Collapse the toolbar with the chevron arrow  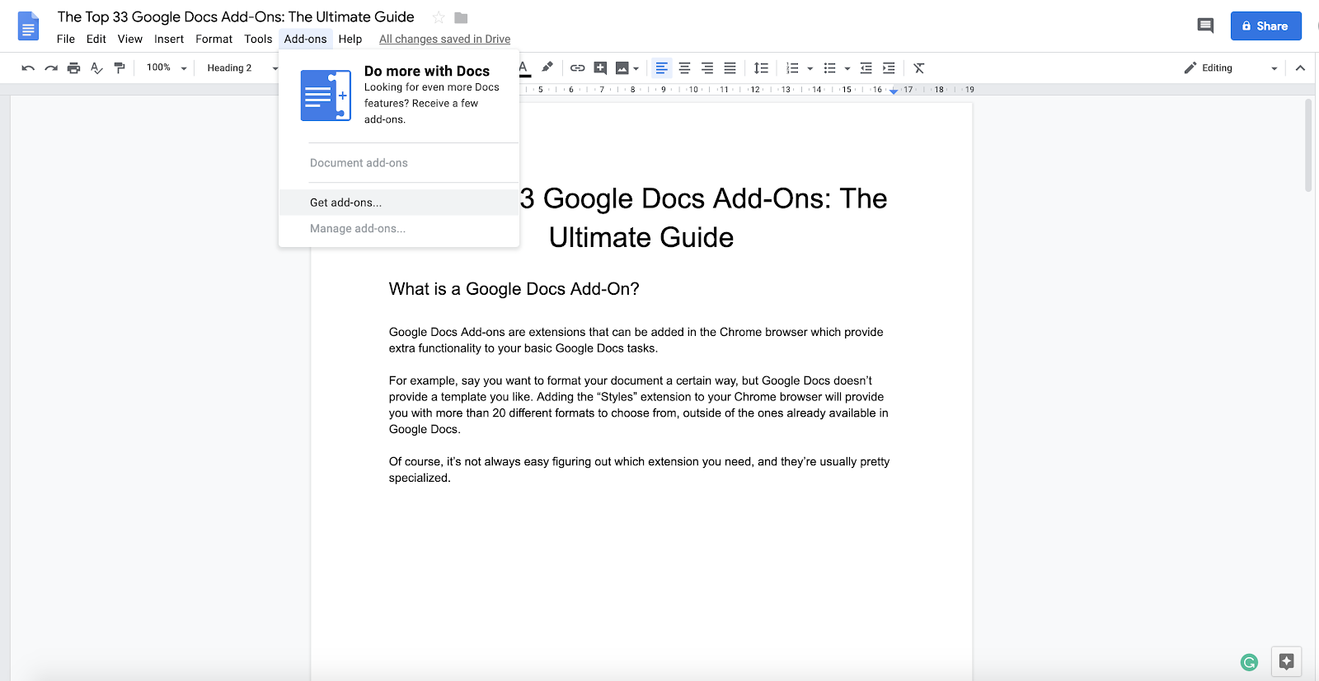click(1300, 68)
